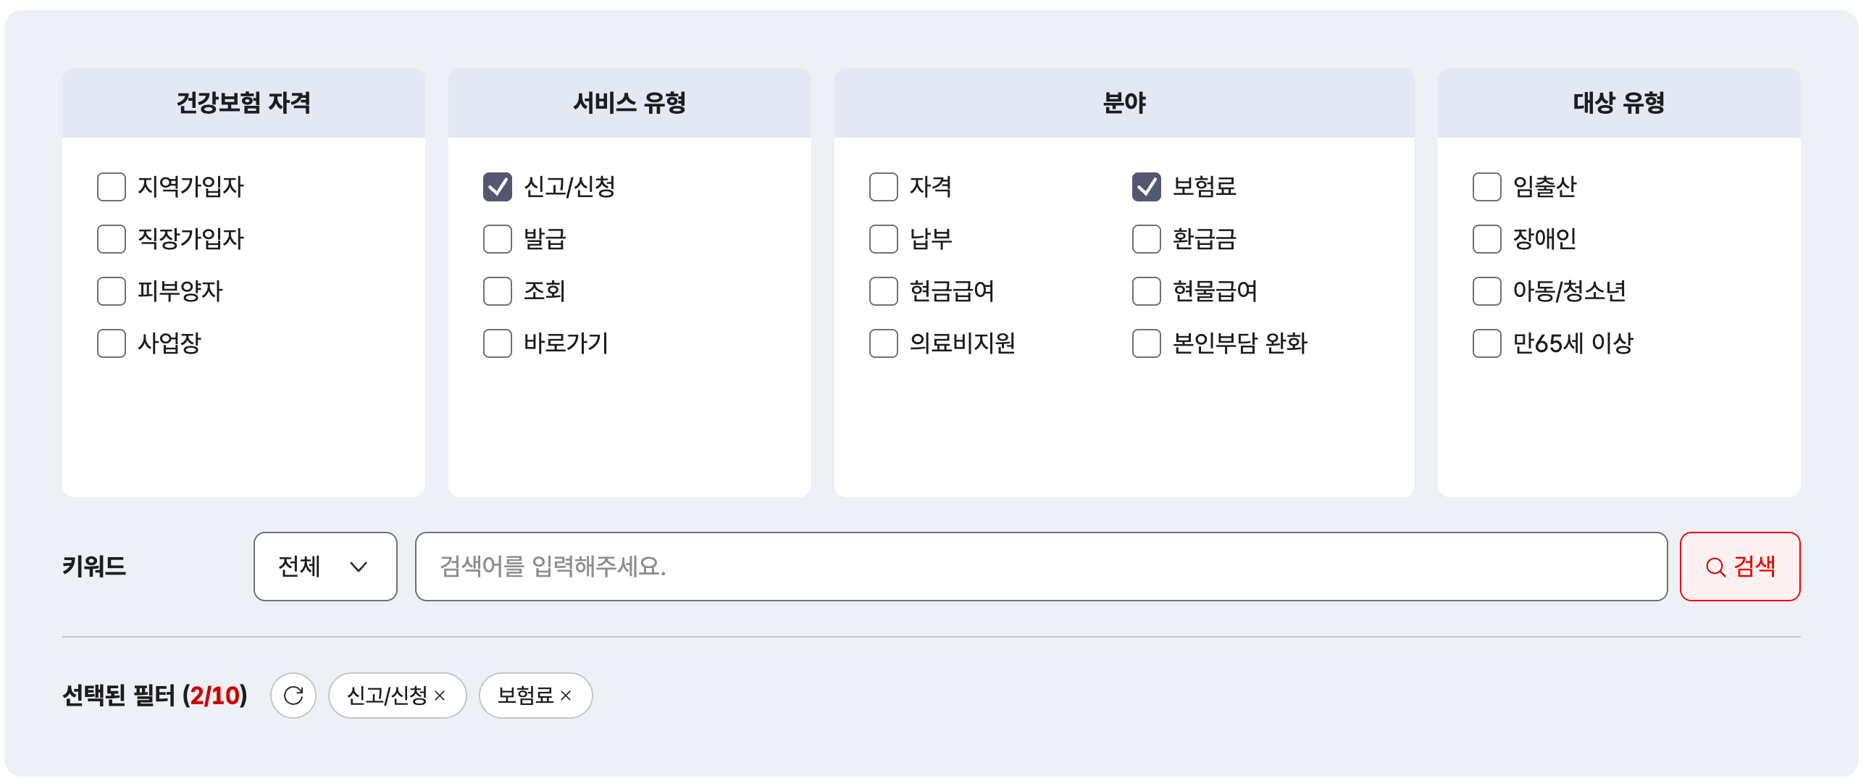Open the 전체 keyword category dropdown

[325, 567]
